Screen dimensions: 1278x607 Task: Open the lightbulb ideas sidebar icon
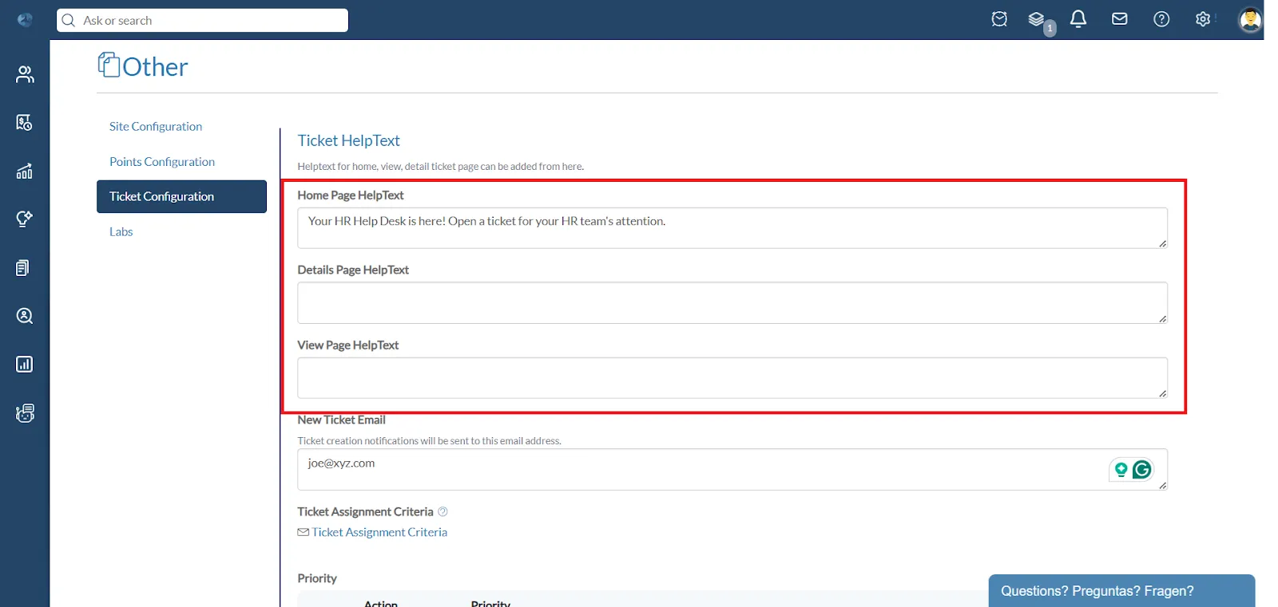point(25,219)
